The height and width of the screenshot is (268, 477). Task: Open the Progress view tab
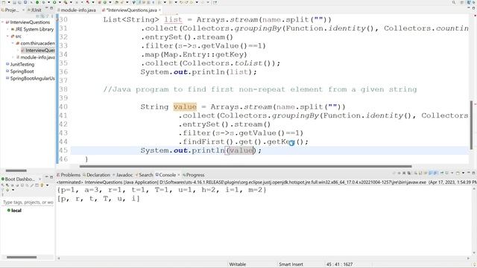(194, 175)
